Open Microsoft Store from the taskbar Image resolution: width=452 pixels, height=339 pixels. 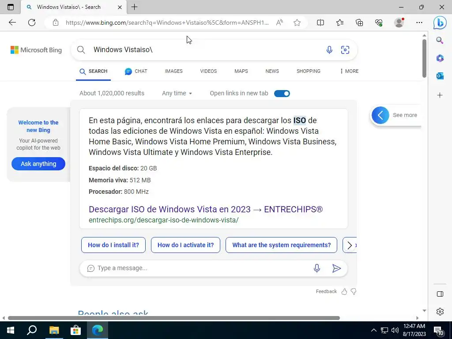click(75, 330)
